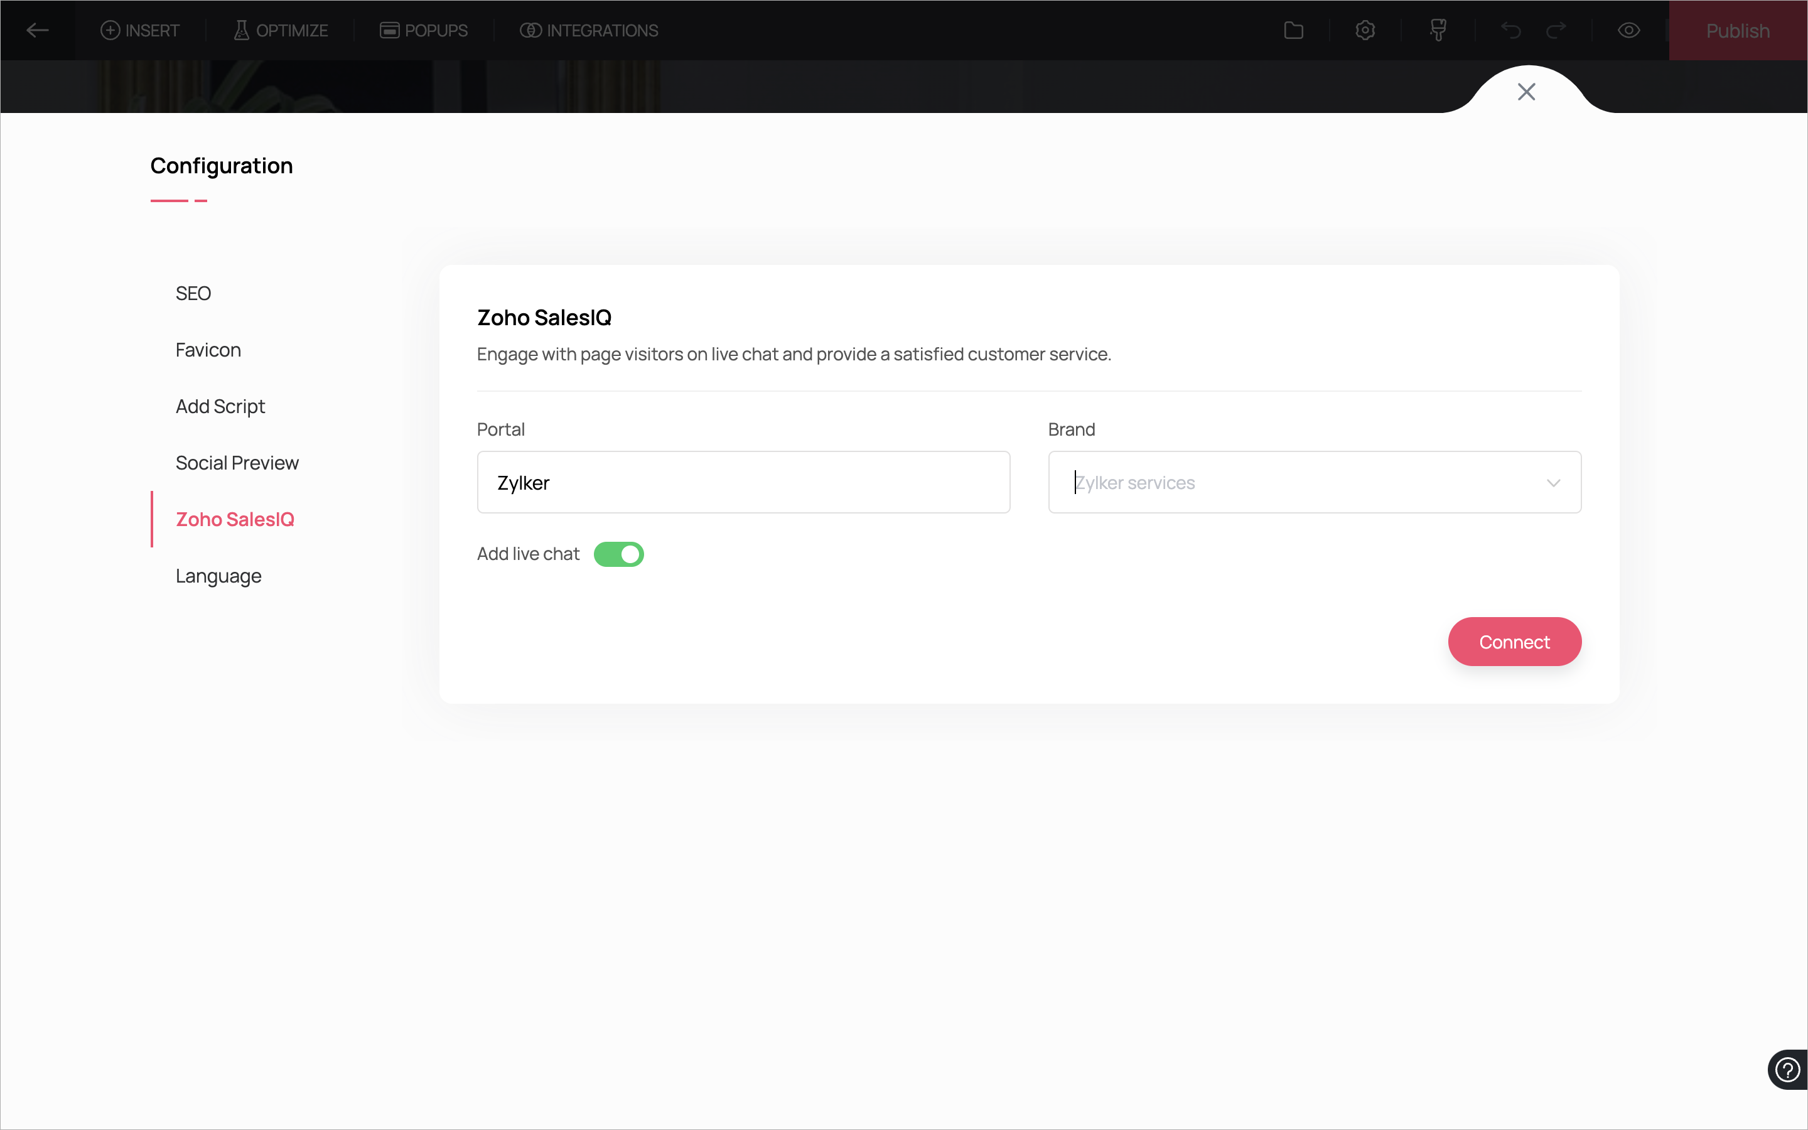Open the settings gear icon
The width and height of the screenshot is (1808, 1130).
point(1365,31)
